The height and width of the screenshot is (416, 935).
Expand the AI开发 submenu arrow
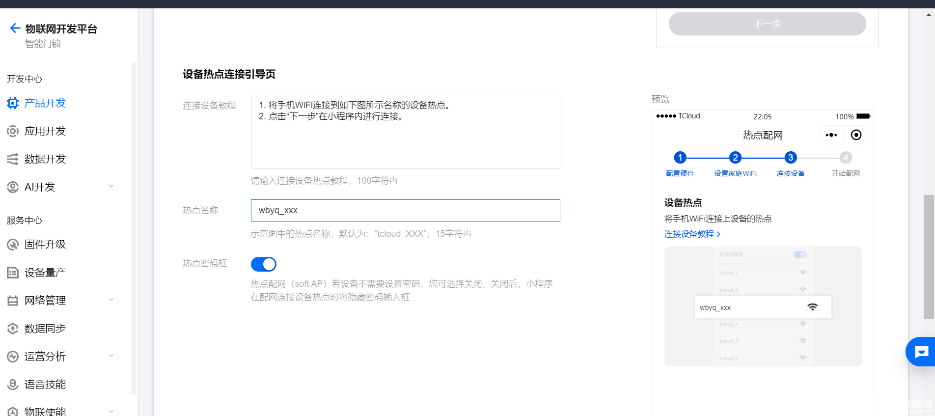[x=111, y=187]
